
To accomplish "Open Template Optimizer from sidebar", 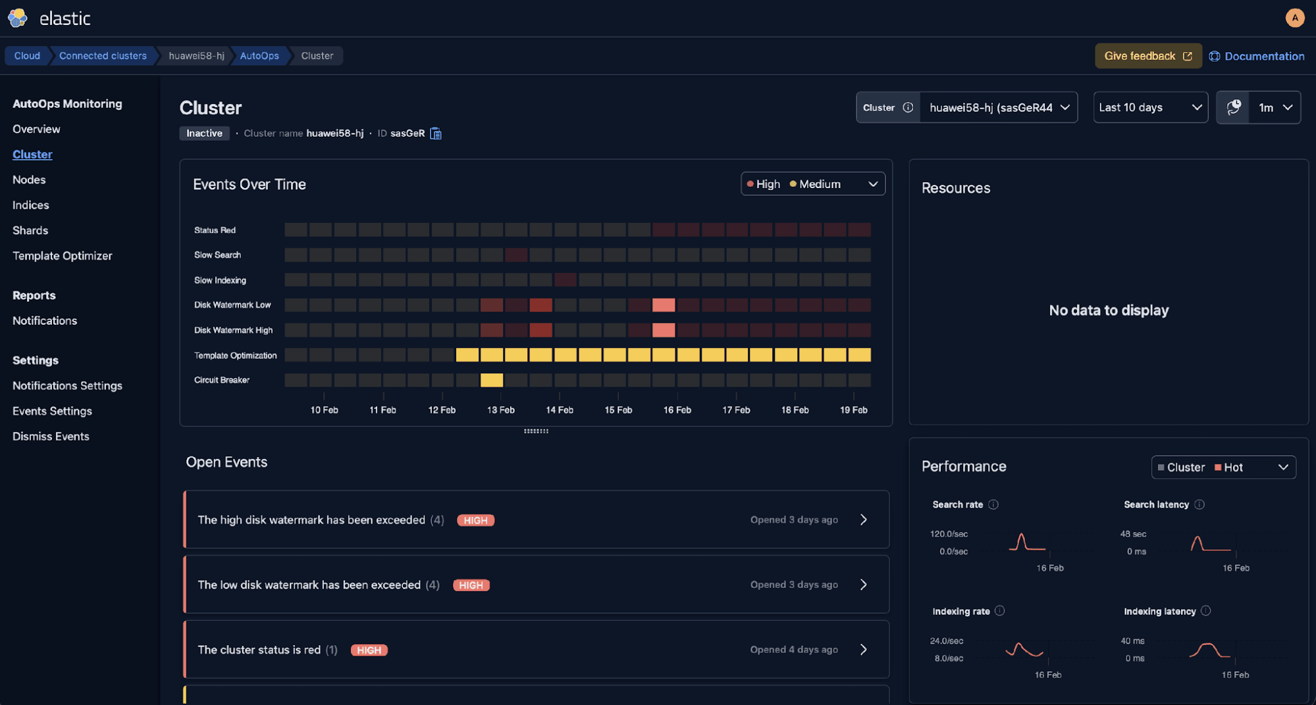I will [63, 256].
